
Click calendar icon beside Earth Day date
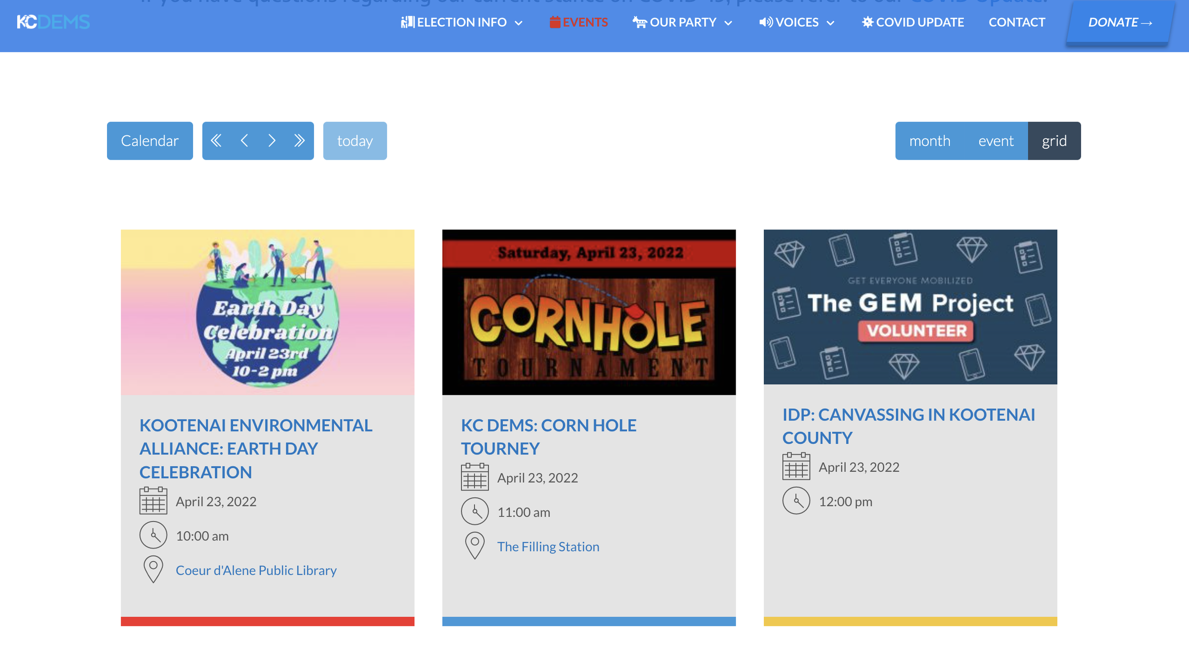point(153,500)
